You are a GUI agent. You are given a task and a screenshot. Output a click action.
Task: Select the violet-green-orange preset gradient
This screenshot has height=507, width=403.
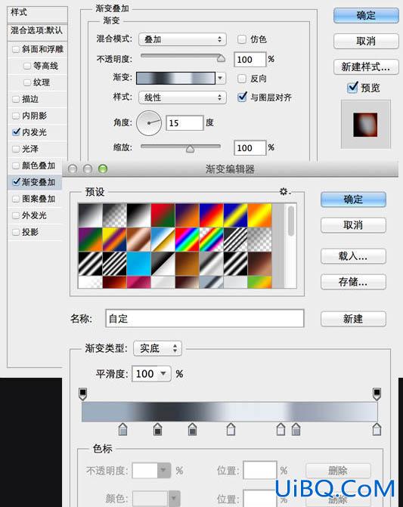(90, 240)
